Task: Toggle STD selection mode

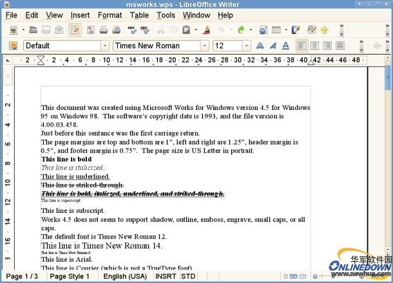Action: pyautogui.click(x=188, y=276)
